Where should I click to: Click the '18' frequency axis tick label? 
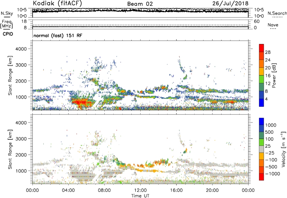[x=24, y=21]
